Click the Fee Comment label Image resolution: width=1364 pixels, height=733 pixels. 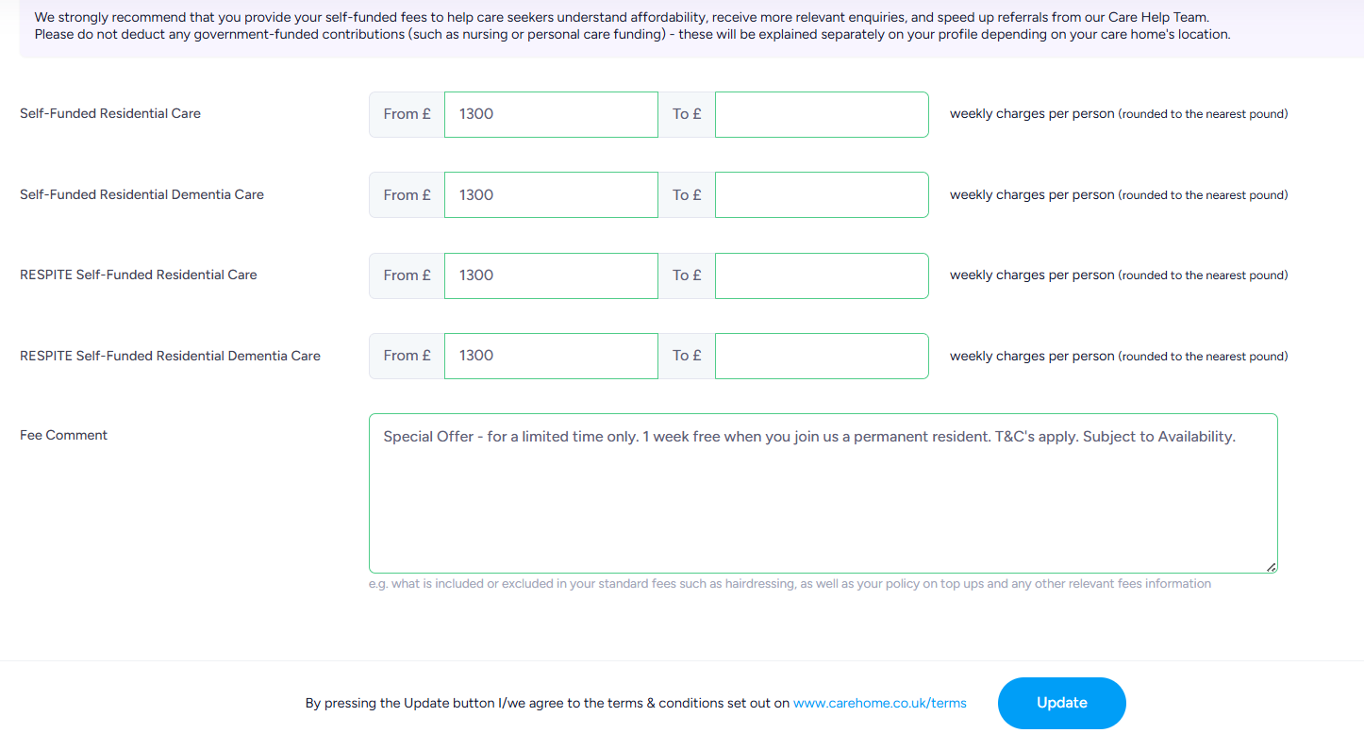64,436
